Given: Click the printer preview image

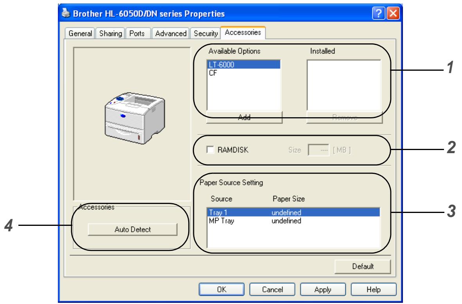Looking at the screenshot, I should [135, 118].
